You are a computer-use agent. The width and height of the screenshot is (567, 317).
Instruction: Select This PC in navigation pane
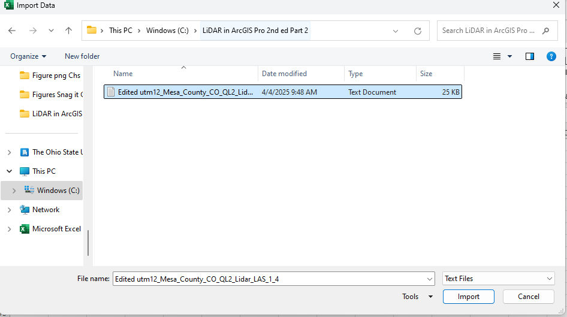38,171
